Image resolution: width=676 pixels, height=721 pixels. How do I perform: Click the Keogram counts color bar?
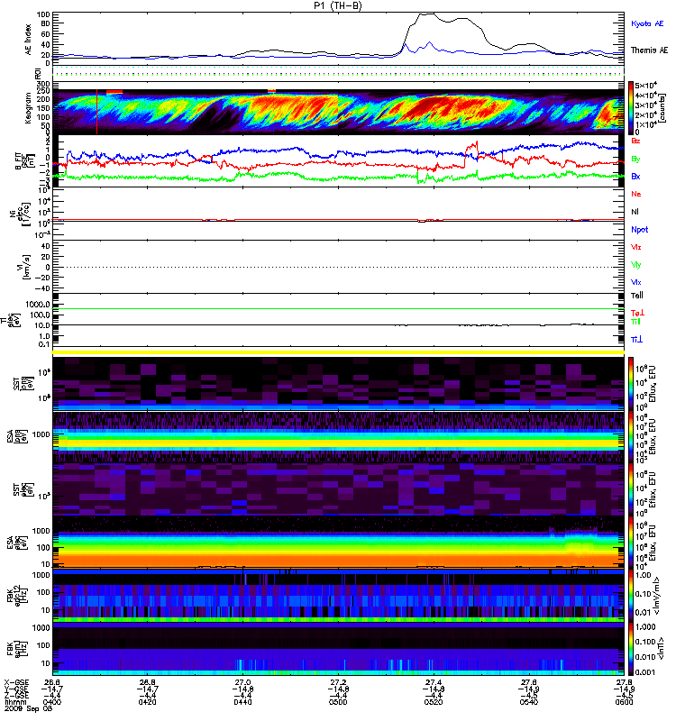[631, 108]
